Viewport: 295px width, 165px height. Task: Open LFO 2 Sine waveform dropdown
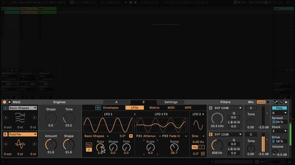click(x=198, y=136)
